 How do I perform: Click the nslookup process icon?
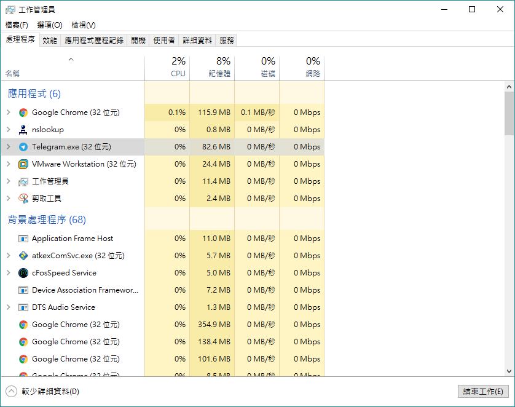point(23,130)
